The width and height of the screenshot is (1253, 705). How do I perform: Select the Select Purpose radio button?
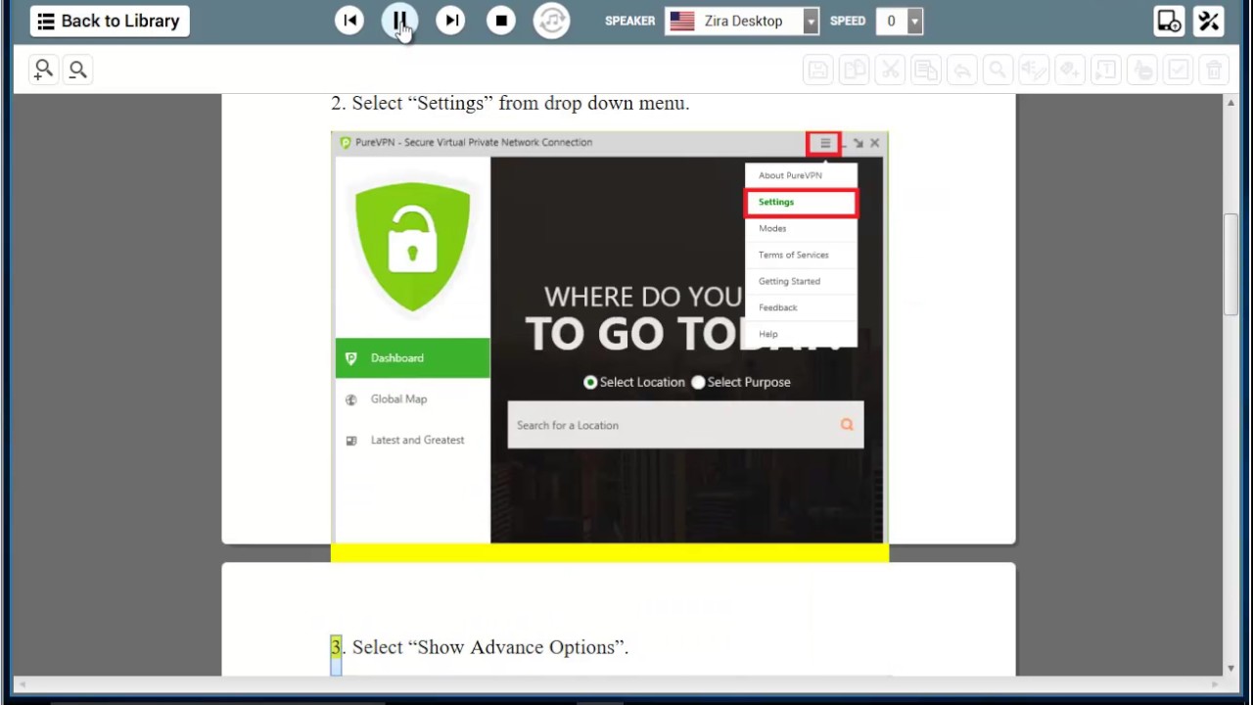pos(698,382)
